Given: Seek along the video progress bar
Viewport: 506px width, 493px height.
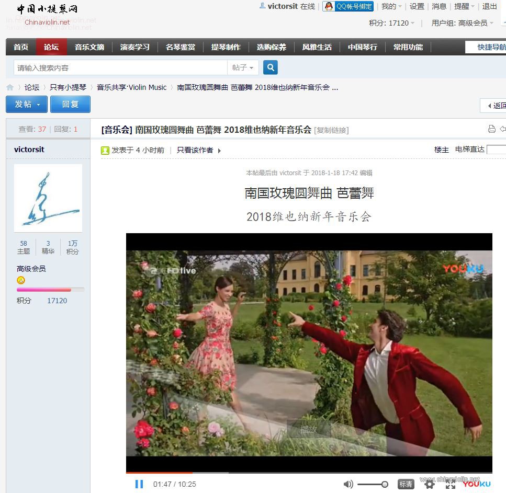Looking at the screenshot, I should tap(309, 473).
